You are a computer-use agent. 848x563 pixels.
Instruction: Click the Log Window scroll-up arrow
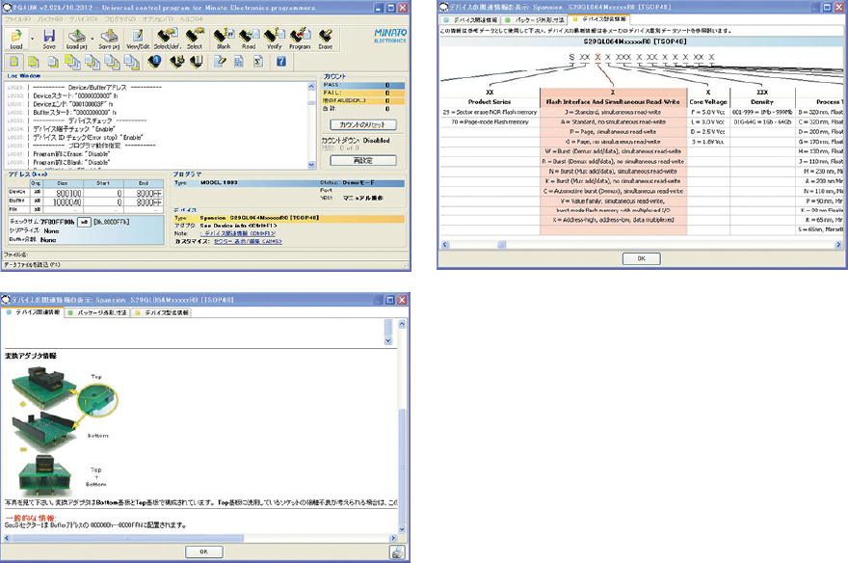[x=311, y=87]
